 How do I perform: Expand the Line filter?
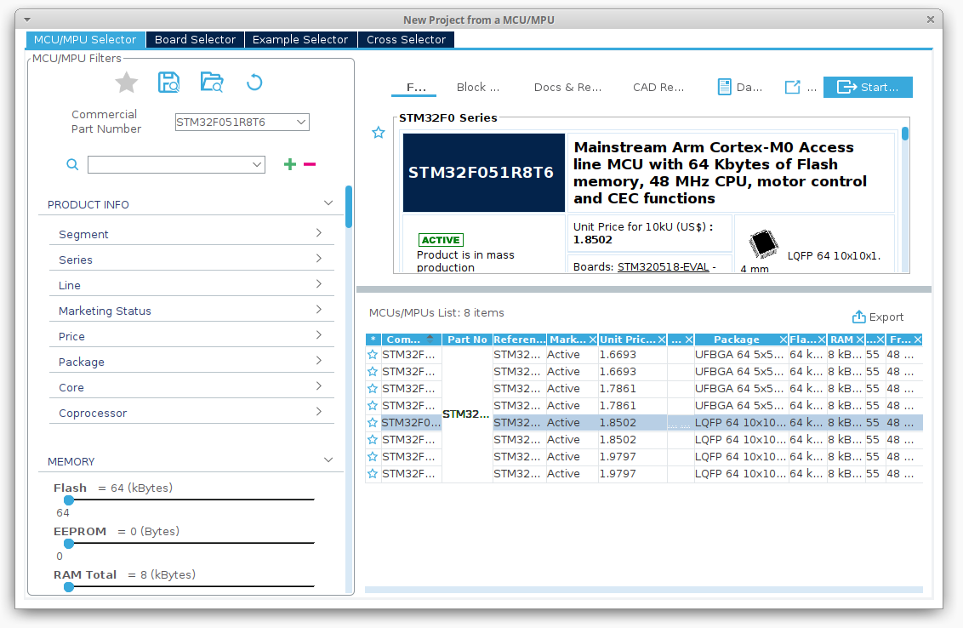pos(319,284)
